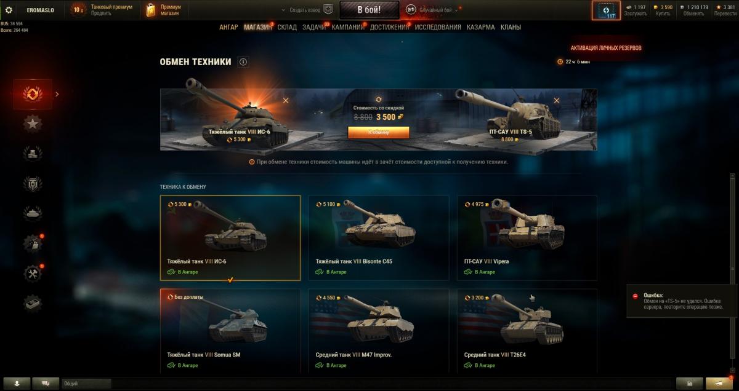Switch to the СКЛАД tab
Viewport: 739px width, 391px height.
click(x=287, y=27)
